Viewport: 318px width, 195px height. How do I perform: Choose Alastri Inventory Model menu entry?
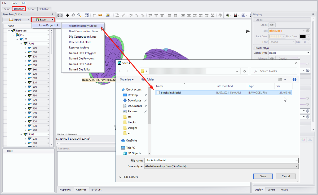point(83,26)
